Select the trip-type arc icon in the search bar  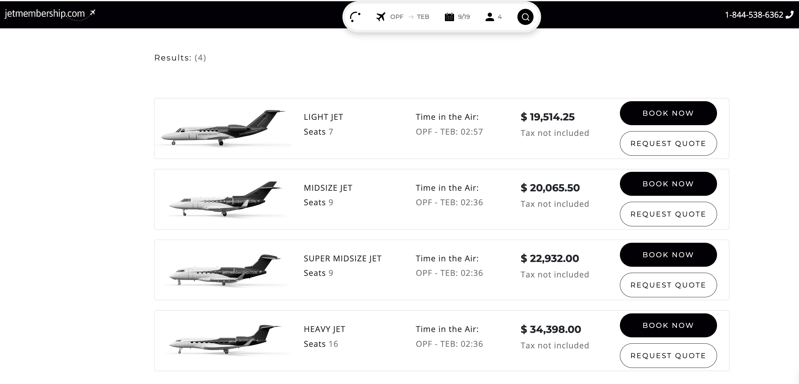(x=355, y=17)
